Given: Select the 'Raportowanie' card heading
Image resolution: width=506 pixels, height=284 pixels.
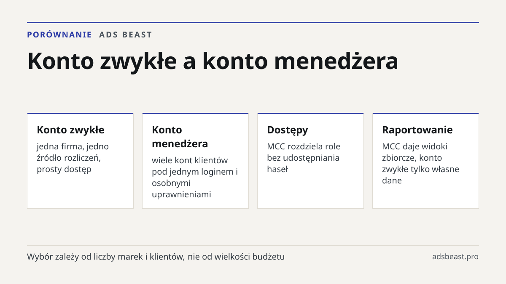Looking at the screenshot, I should click(x=417, y=130).
